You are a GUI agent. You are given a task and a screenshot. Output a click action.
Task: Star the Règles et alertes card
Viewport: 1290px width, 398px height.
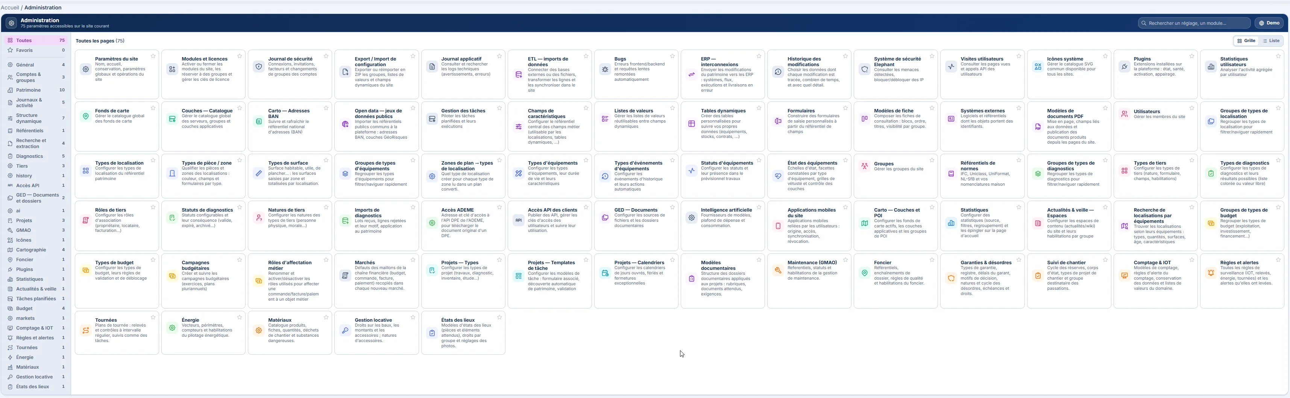[1278, 260]
